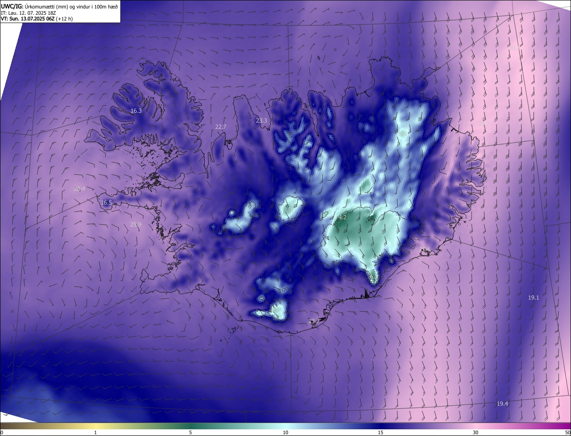Click the colour scale tick labelled "50"
Viewport: 571px width, 436px height.
tap(567, 432)
